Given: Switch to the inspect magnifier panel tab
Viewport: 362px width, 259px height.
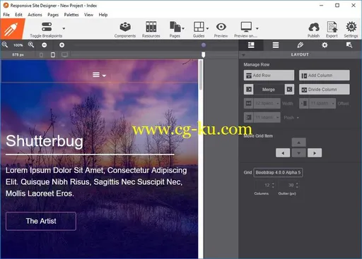Looking at the screenshot, I should 349,45.
